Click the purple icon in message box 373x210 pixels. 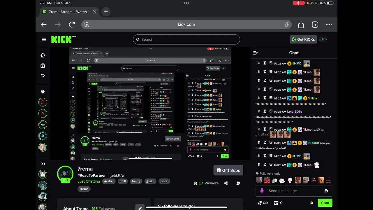262,191
